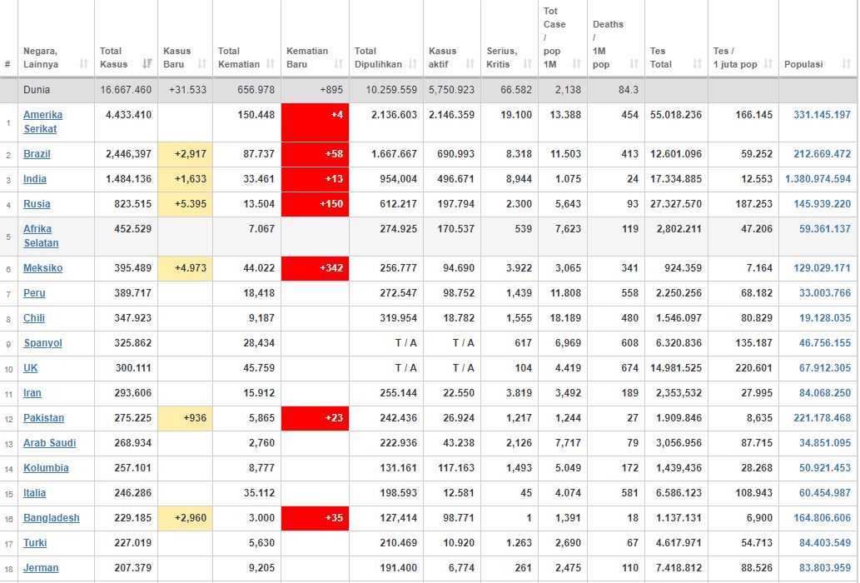Screen dimensions: 860x583
Task: Open Chili country link
Action: pyautogui.click(x=34, y=318)
